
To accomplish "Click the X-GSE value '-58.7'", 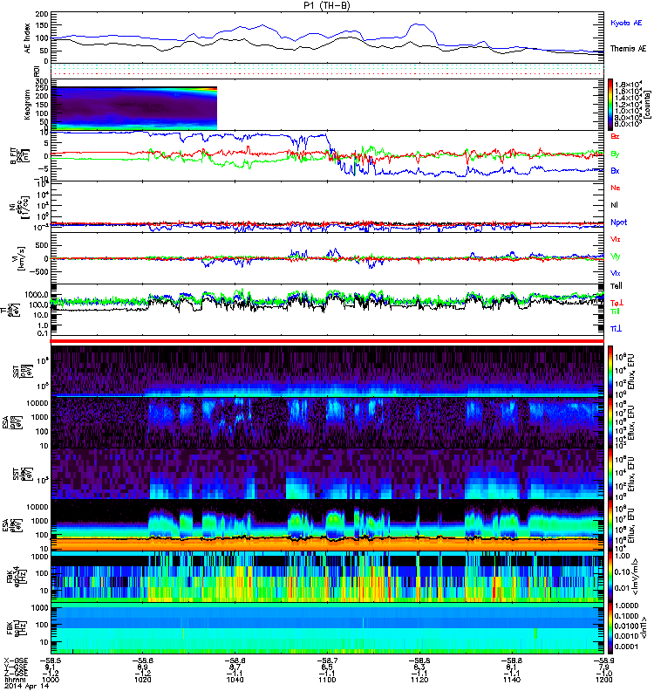I will click(x=327, y=661).
